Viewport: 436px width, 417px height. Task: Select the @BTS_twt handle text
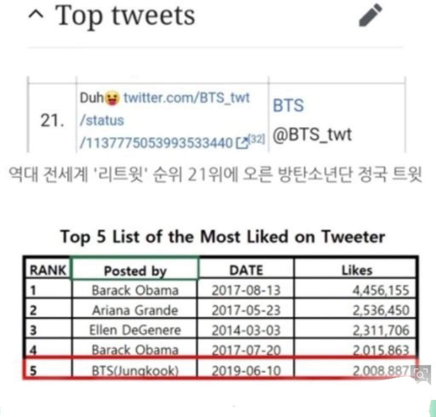click(312, 134)
